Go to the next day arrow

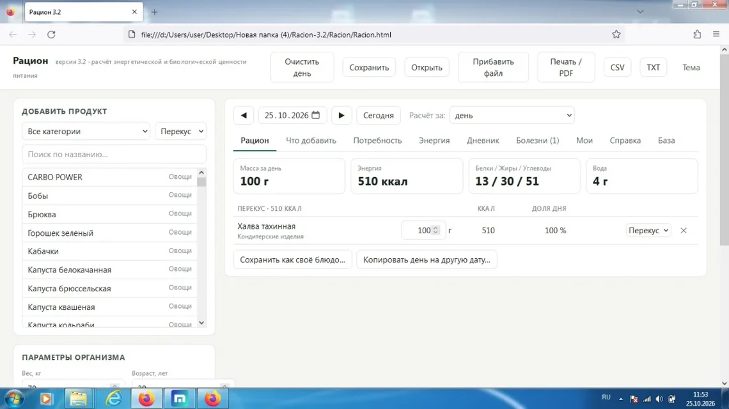[341, 115]
